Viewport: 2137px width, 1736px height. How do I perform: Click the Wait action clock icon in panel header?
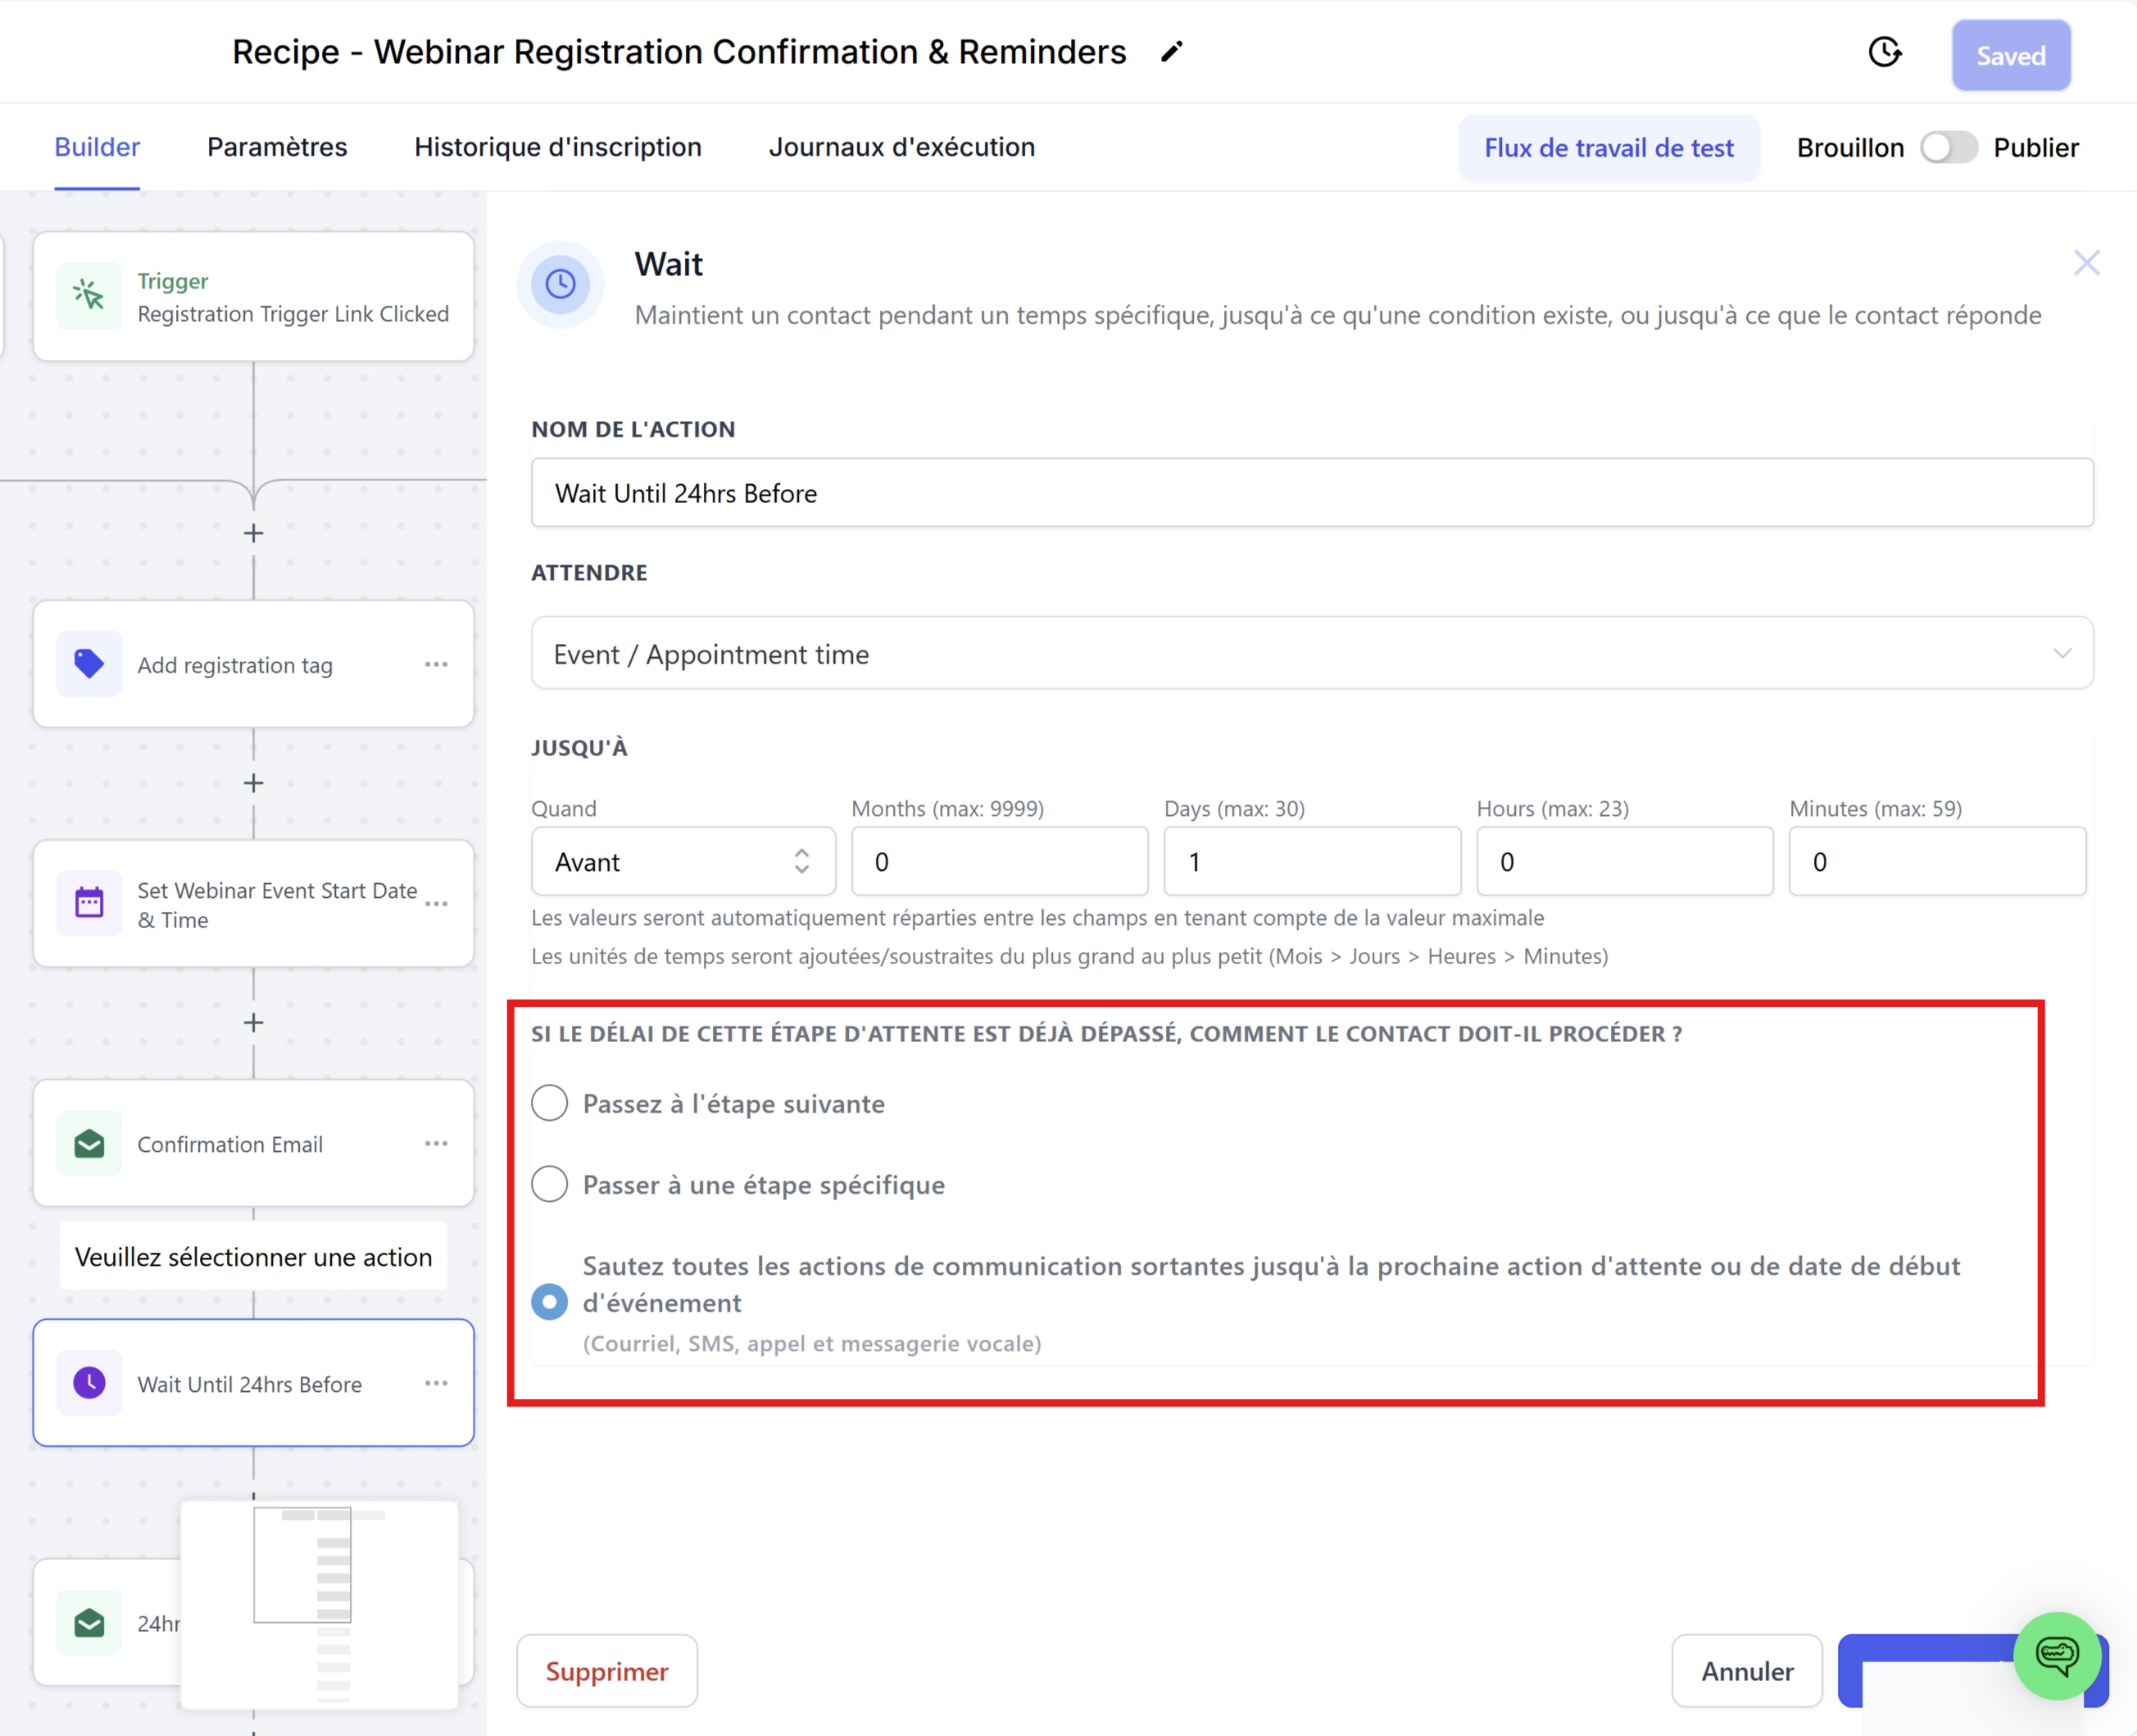(560, 284)
